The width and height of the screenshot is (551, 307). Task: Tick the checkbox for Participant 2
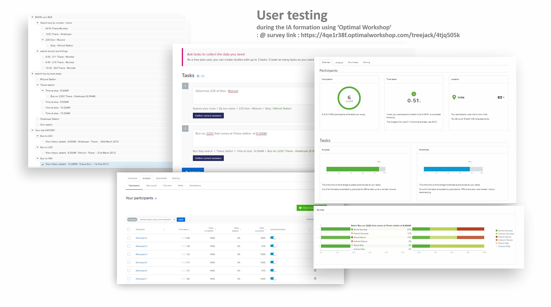point(129,238)
